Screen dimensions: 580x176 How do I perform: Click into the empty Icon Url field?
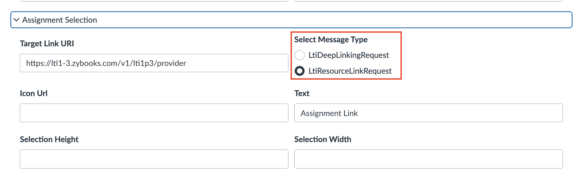point(154,113)
